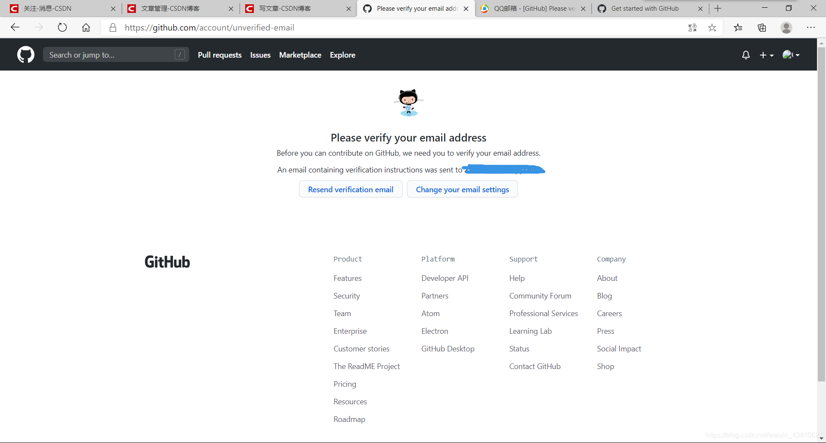Open the notifications bell
826x443 pixels.
[x=746, y=55]
